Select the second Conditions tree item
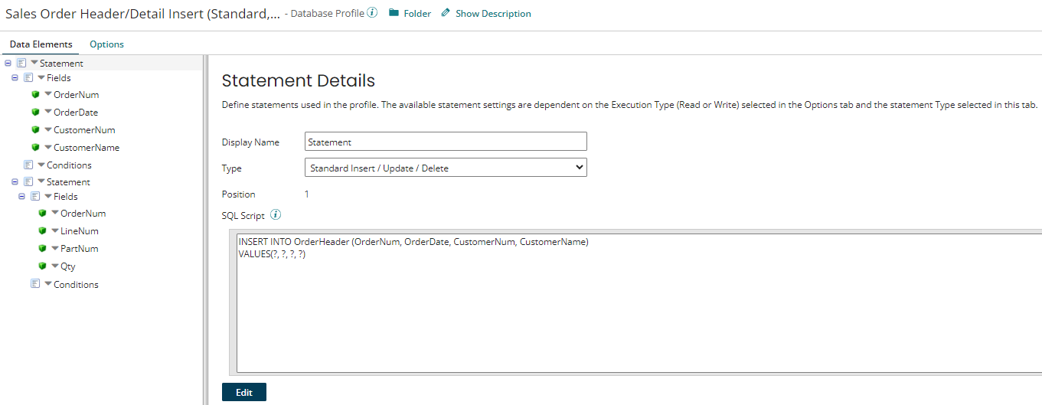 click(75, 285)
